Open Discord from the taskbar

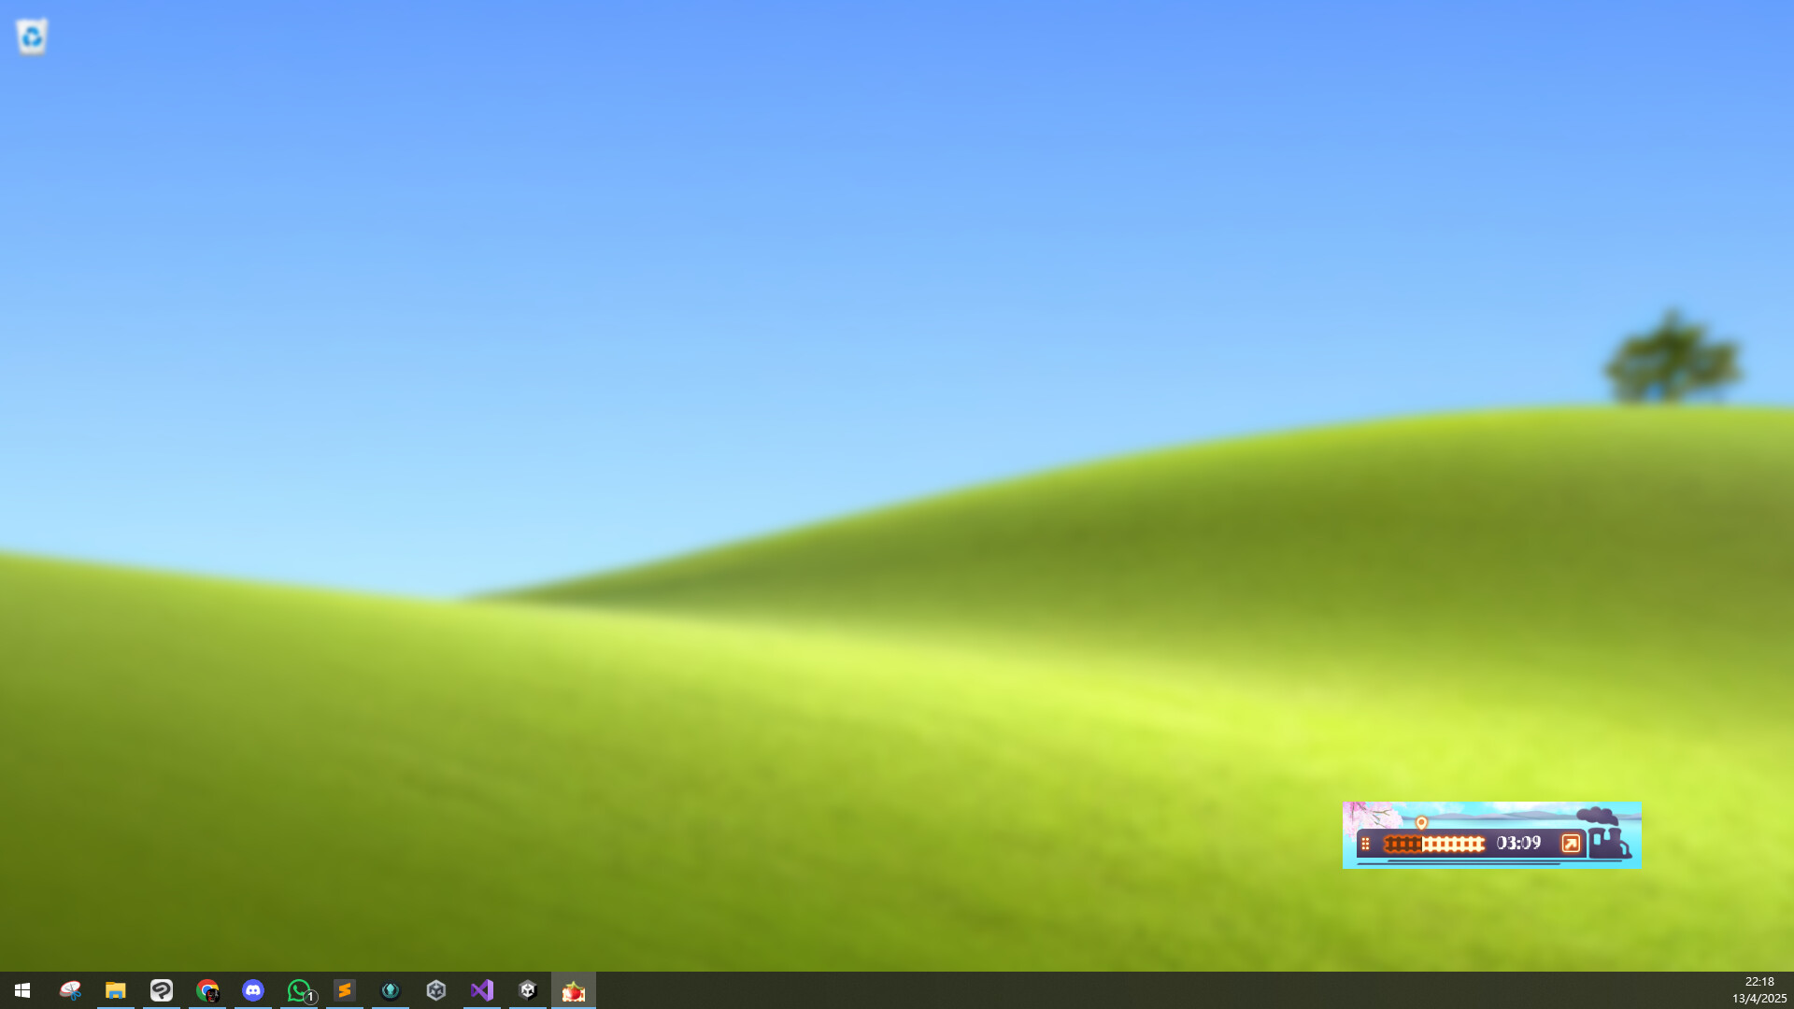pyautogui.click(x=252, y=990)
